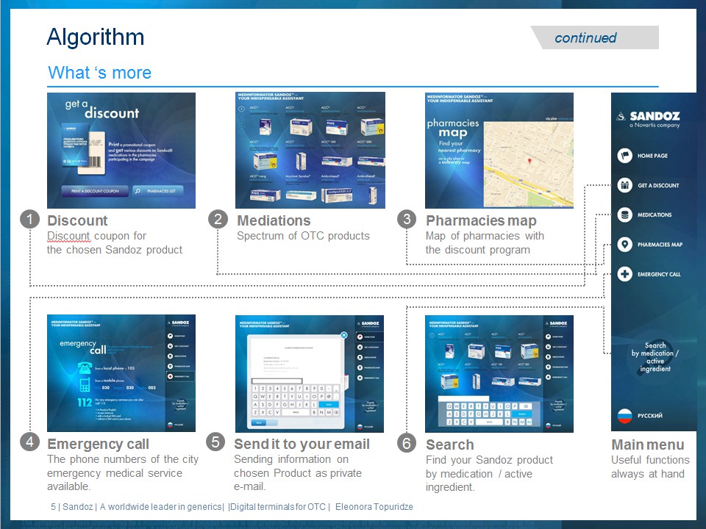Close the email dialog with X icon
The width and height of the screenshot is (706, 529).
click(344, 335)
